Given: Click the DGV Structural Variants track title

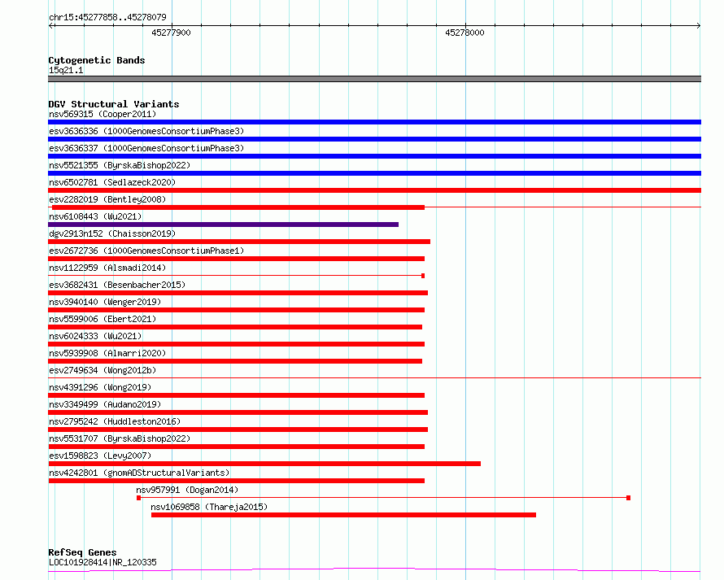Looking at the screenshot, I should 114,104.
